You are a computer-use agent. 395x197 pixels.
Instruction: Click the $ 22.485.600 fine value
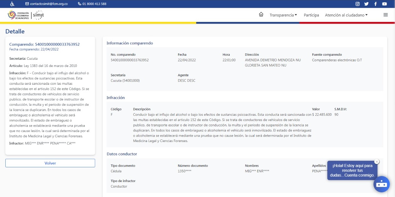click(x=322, y=114)
